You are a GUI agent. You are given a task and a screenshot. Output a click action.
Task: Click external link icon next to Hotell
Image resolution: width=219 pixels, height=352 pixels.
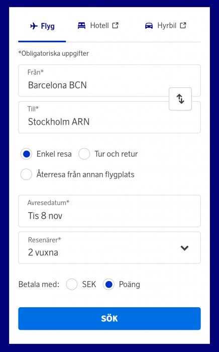point(115,26)
